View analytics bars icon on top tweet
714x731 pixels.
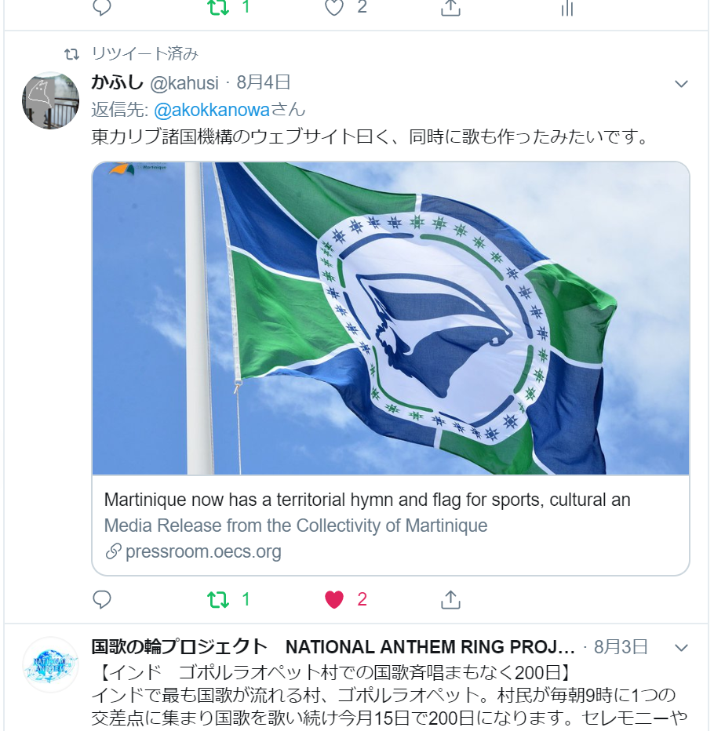point(566,8)
